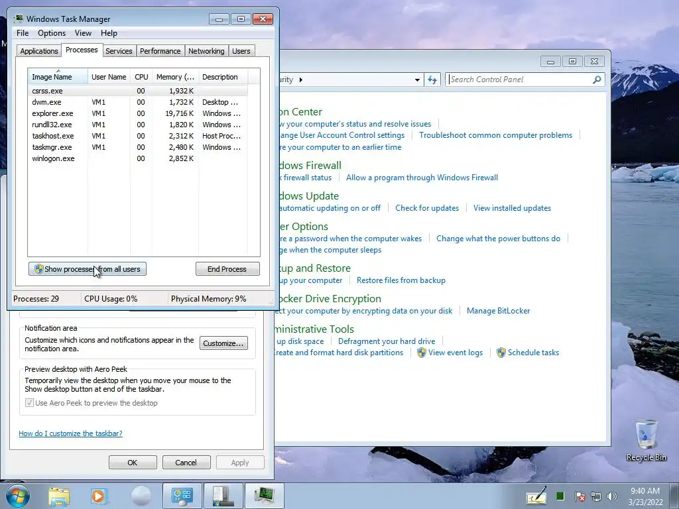Switch to the Networking tab

(x=206, y=51)
